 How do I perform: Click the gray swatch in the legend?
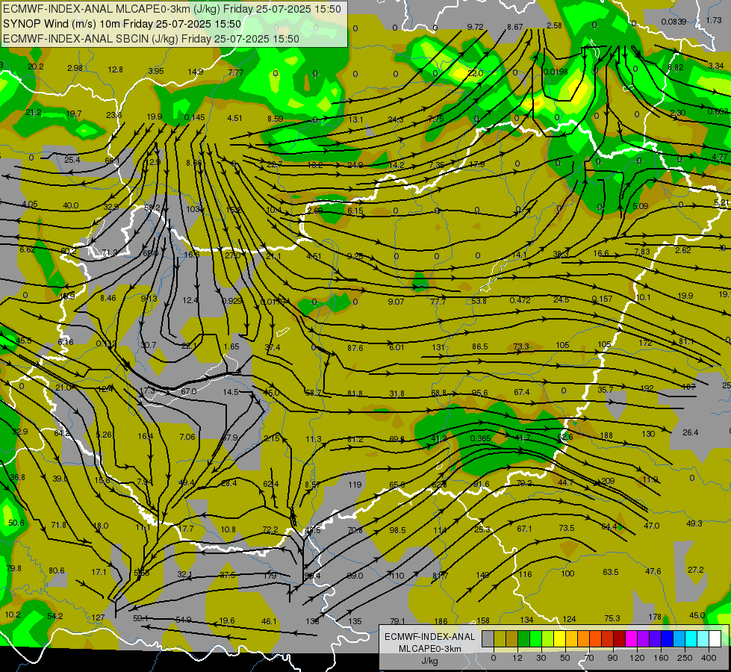click(x=488, y=638)
